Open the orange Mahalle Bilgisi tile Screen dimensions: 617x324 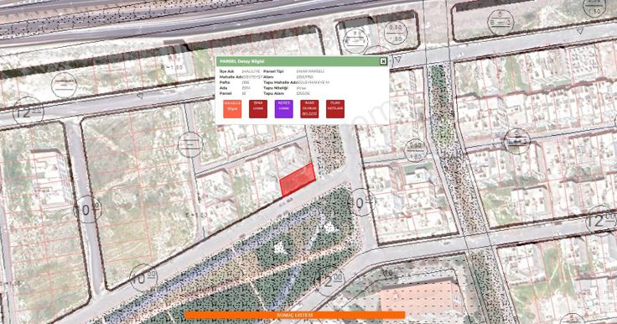point(232,109)
